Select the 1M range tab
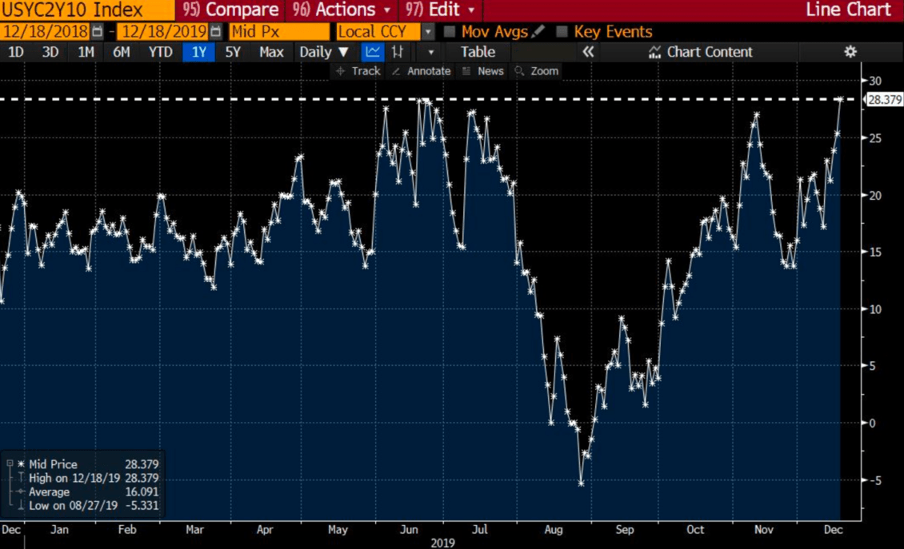The height and width of the screenshot is (549, 904). [x=86, y=52]
